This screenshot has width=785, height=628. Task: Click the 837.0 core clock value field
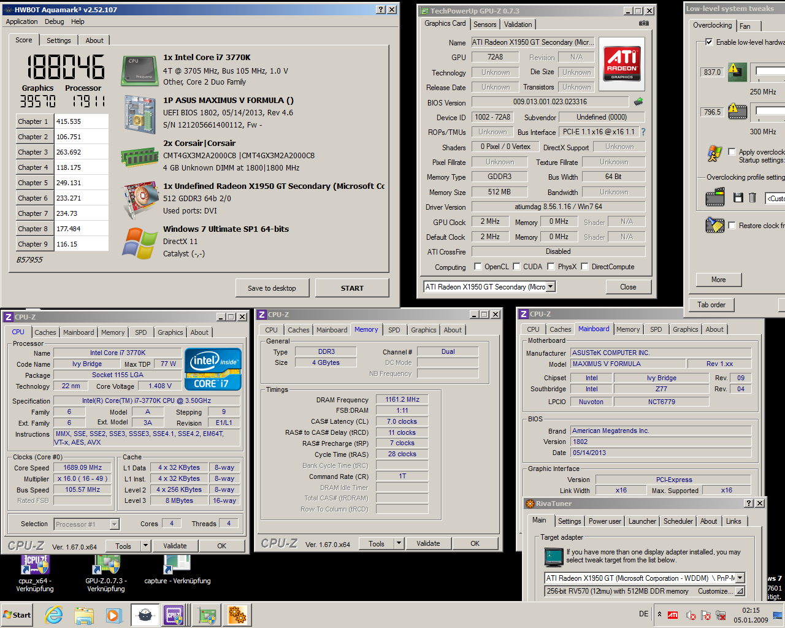[712, 72]
